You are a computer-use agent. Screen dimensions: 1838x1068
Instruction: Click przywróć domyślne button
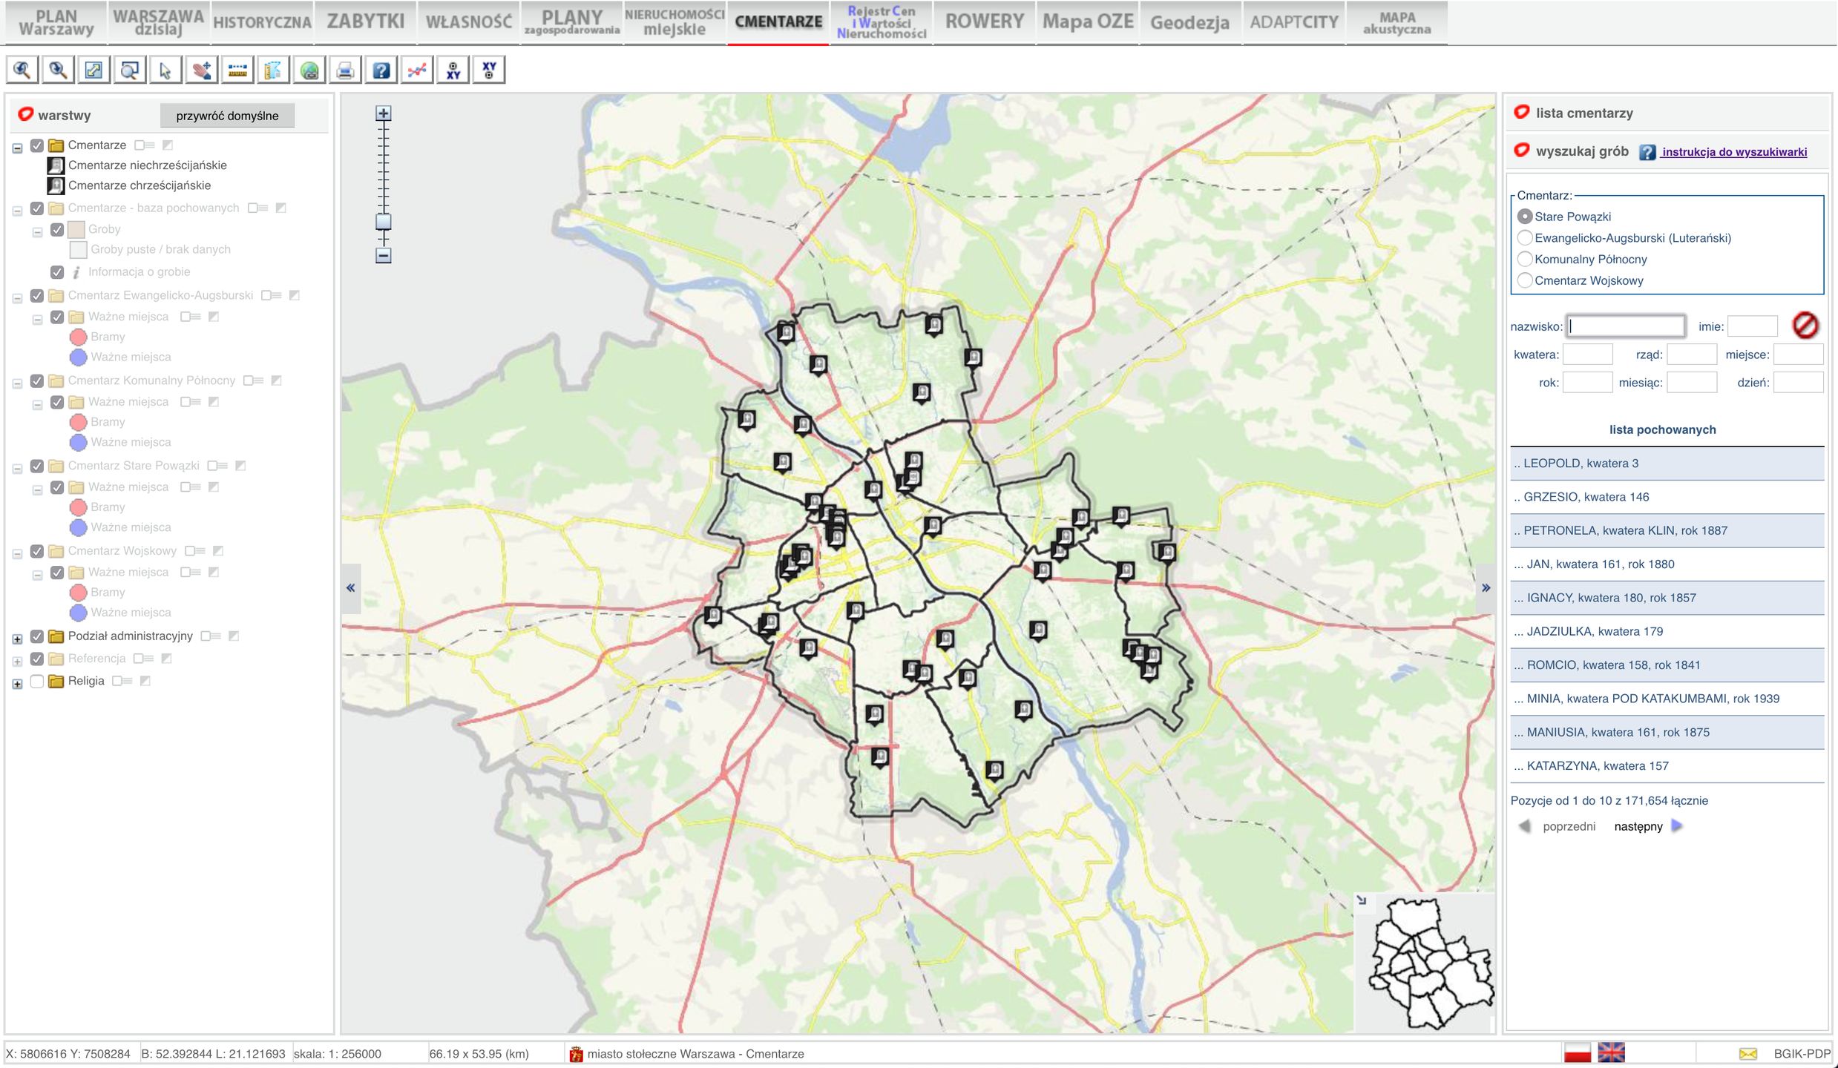pyautogui.click(x=227, y=116)
